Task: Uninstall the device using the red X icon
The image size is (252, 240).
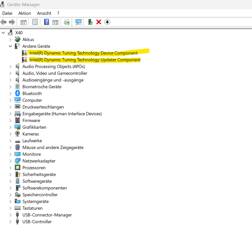Action: point(99,22)
